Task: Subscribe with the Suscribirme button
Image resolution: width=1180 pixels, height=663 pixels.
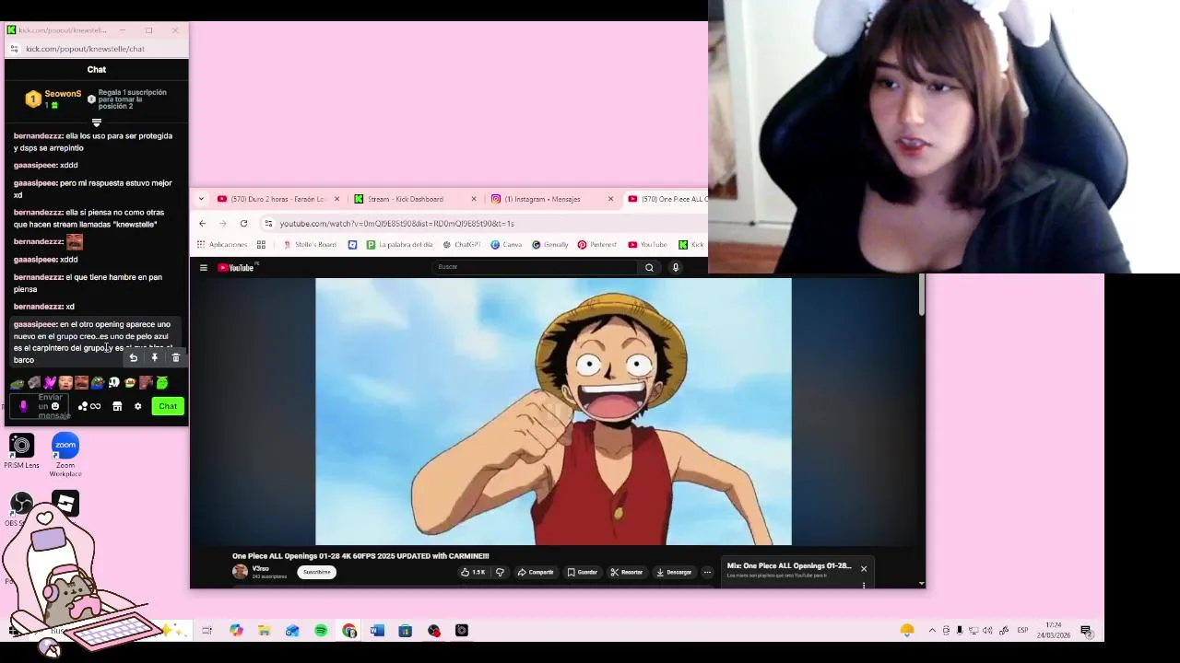Action: [x=316, y=572]
